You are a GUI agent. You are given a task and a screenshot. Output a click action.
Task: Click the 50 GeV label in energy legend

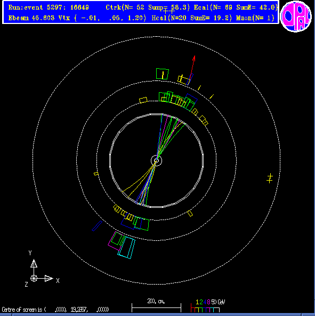tap(219, 302)
